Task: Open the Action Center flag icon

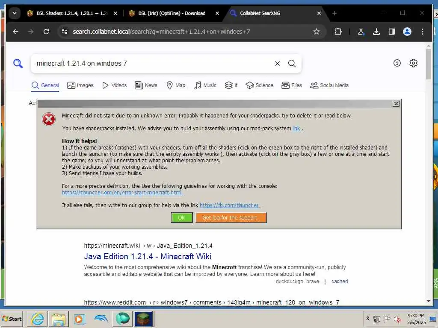Action: [x=387, y=319]
